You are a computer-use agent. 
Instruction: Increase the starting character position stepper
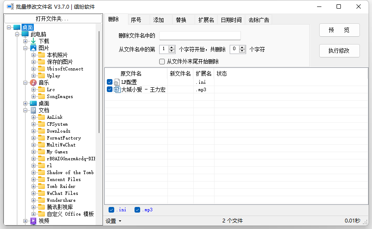point(172,47)
